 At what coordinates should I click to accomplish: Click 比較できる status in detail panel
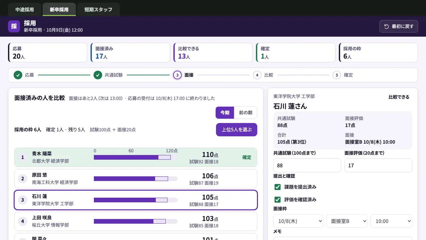[x=399, y=97]
